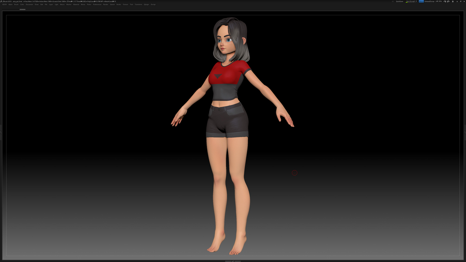Open the Document menu

click(29, 5)
